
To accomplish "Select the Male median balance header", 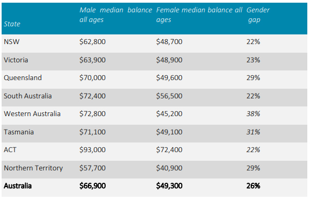I will (116, 15).
